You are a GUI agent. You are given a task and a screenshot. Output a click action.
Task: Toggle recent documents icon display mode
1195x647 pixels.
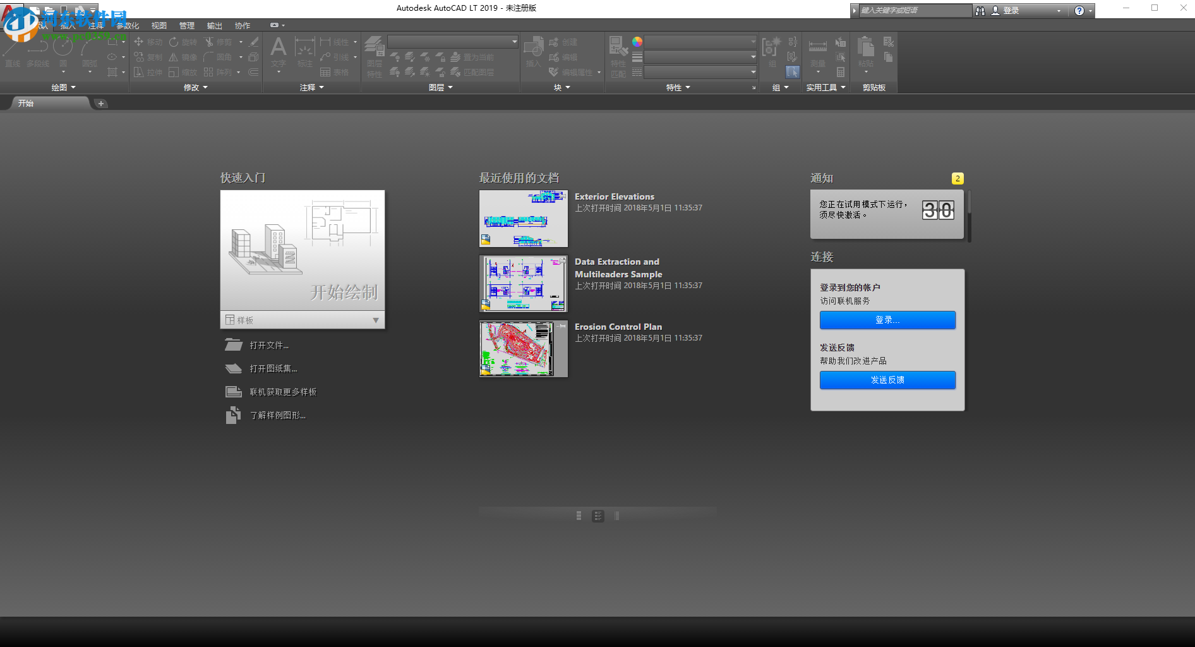pos(598,516)
